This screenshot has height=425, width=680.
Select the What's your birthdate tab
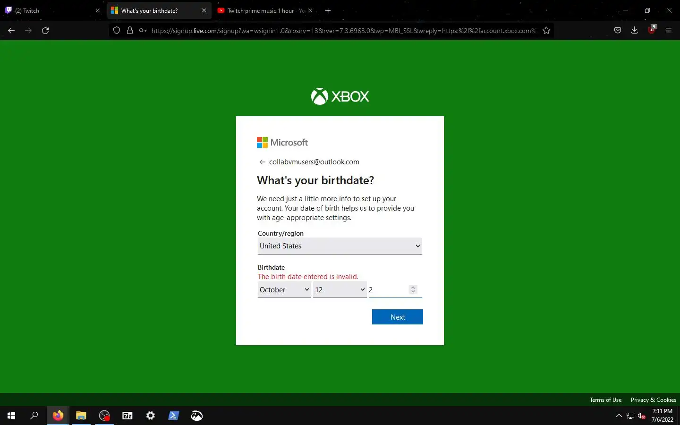coord(159,10)
